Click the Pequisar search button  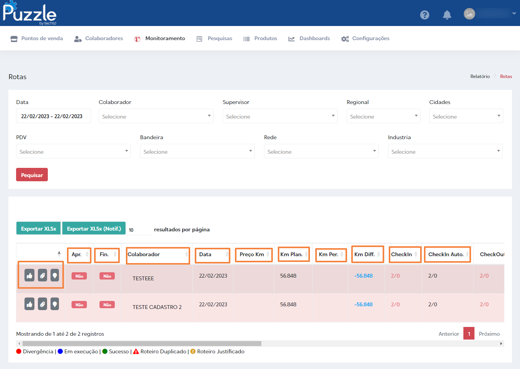(x=32, y=175)
